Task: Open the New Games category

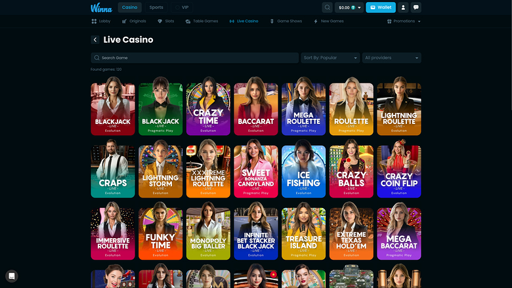Action: pos(328,21)
